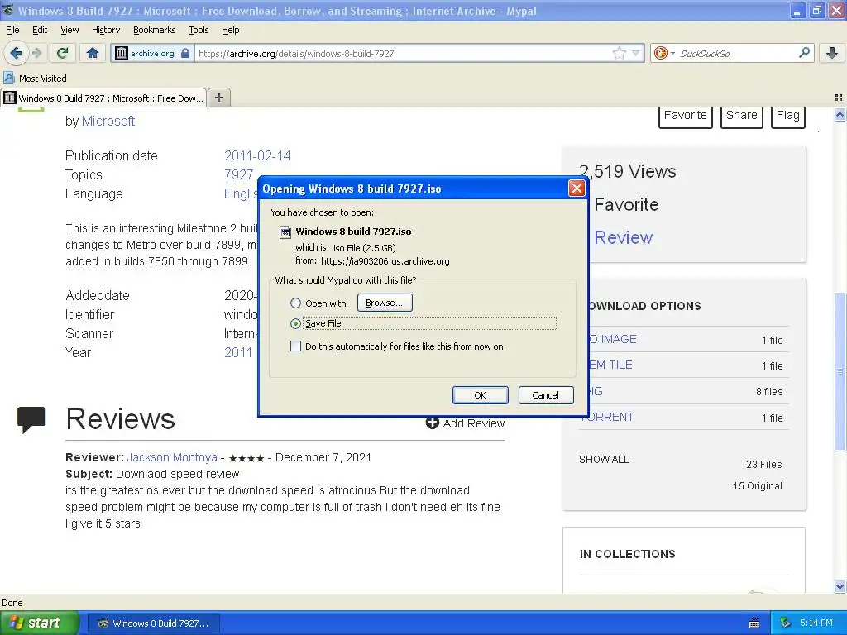This screenshot has height=635, width=847.
Task: Click the archive.org site identity icon
Action: [122, 53]
